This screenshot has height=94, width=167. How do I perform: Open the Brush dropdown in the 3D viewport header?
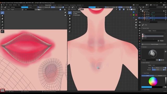tap(135, 7)
